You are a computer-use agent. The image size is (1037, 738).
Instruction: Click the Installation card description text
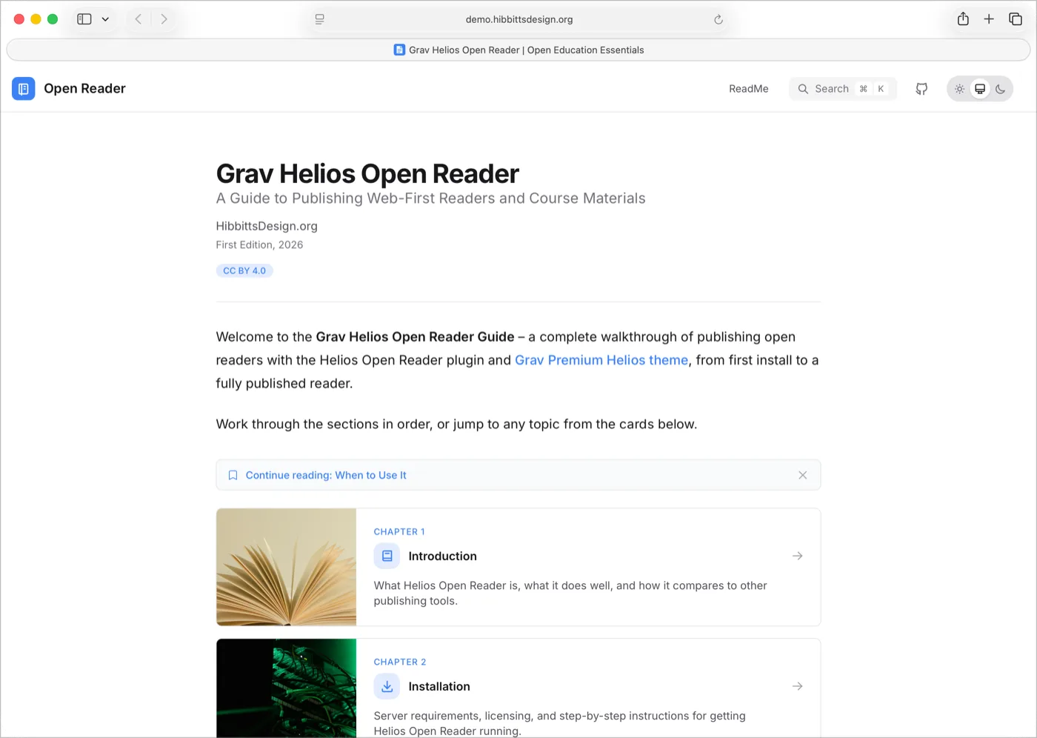coord(560,723)
